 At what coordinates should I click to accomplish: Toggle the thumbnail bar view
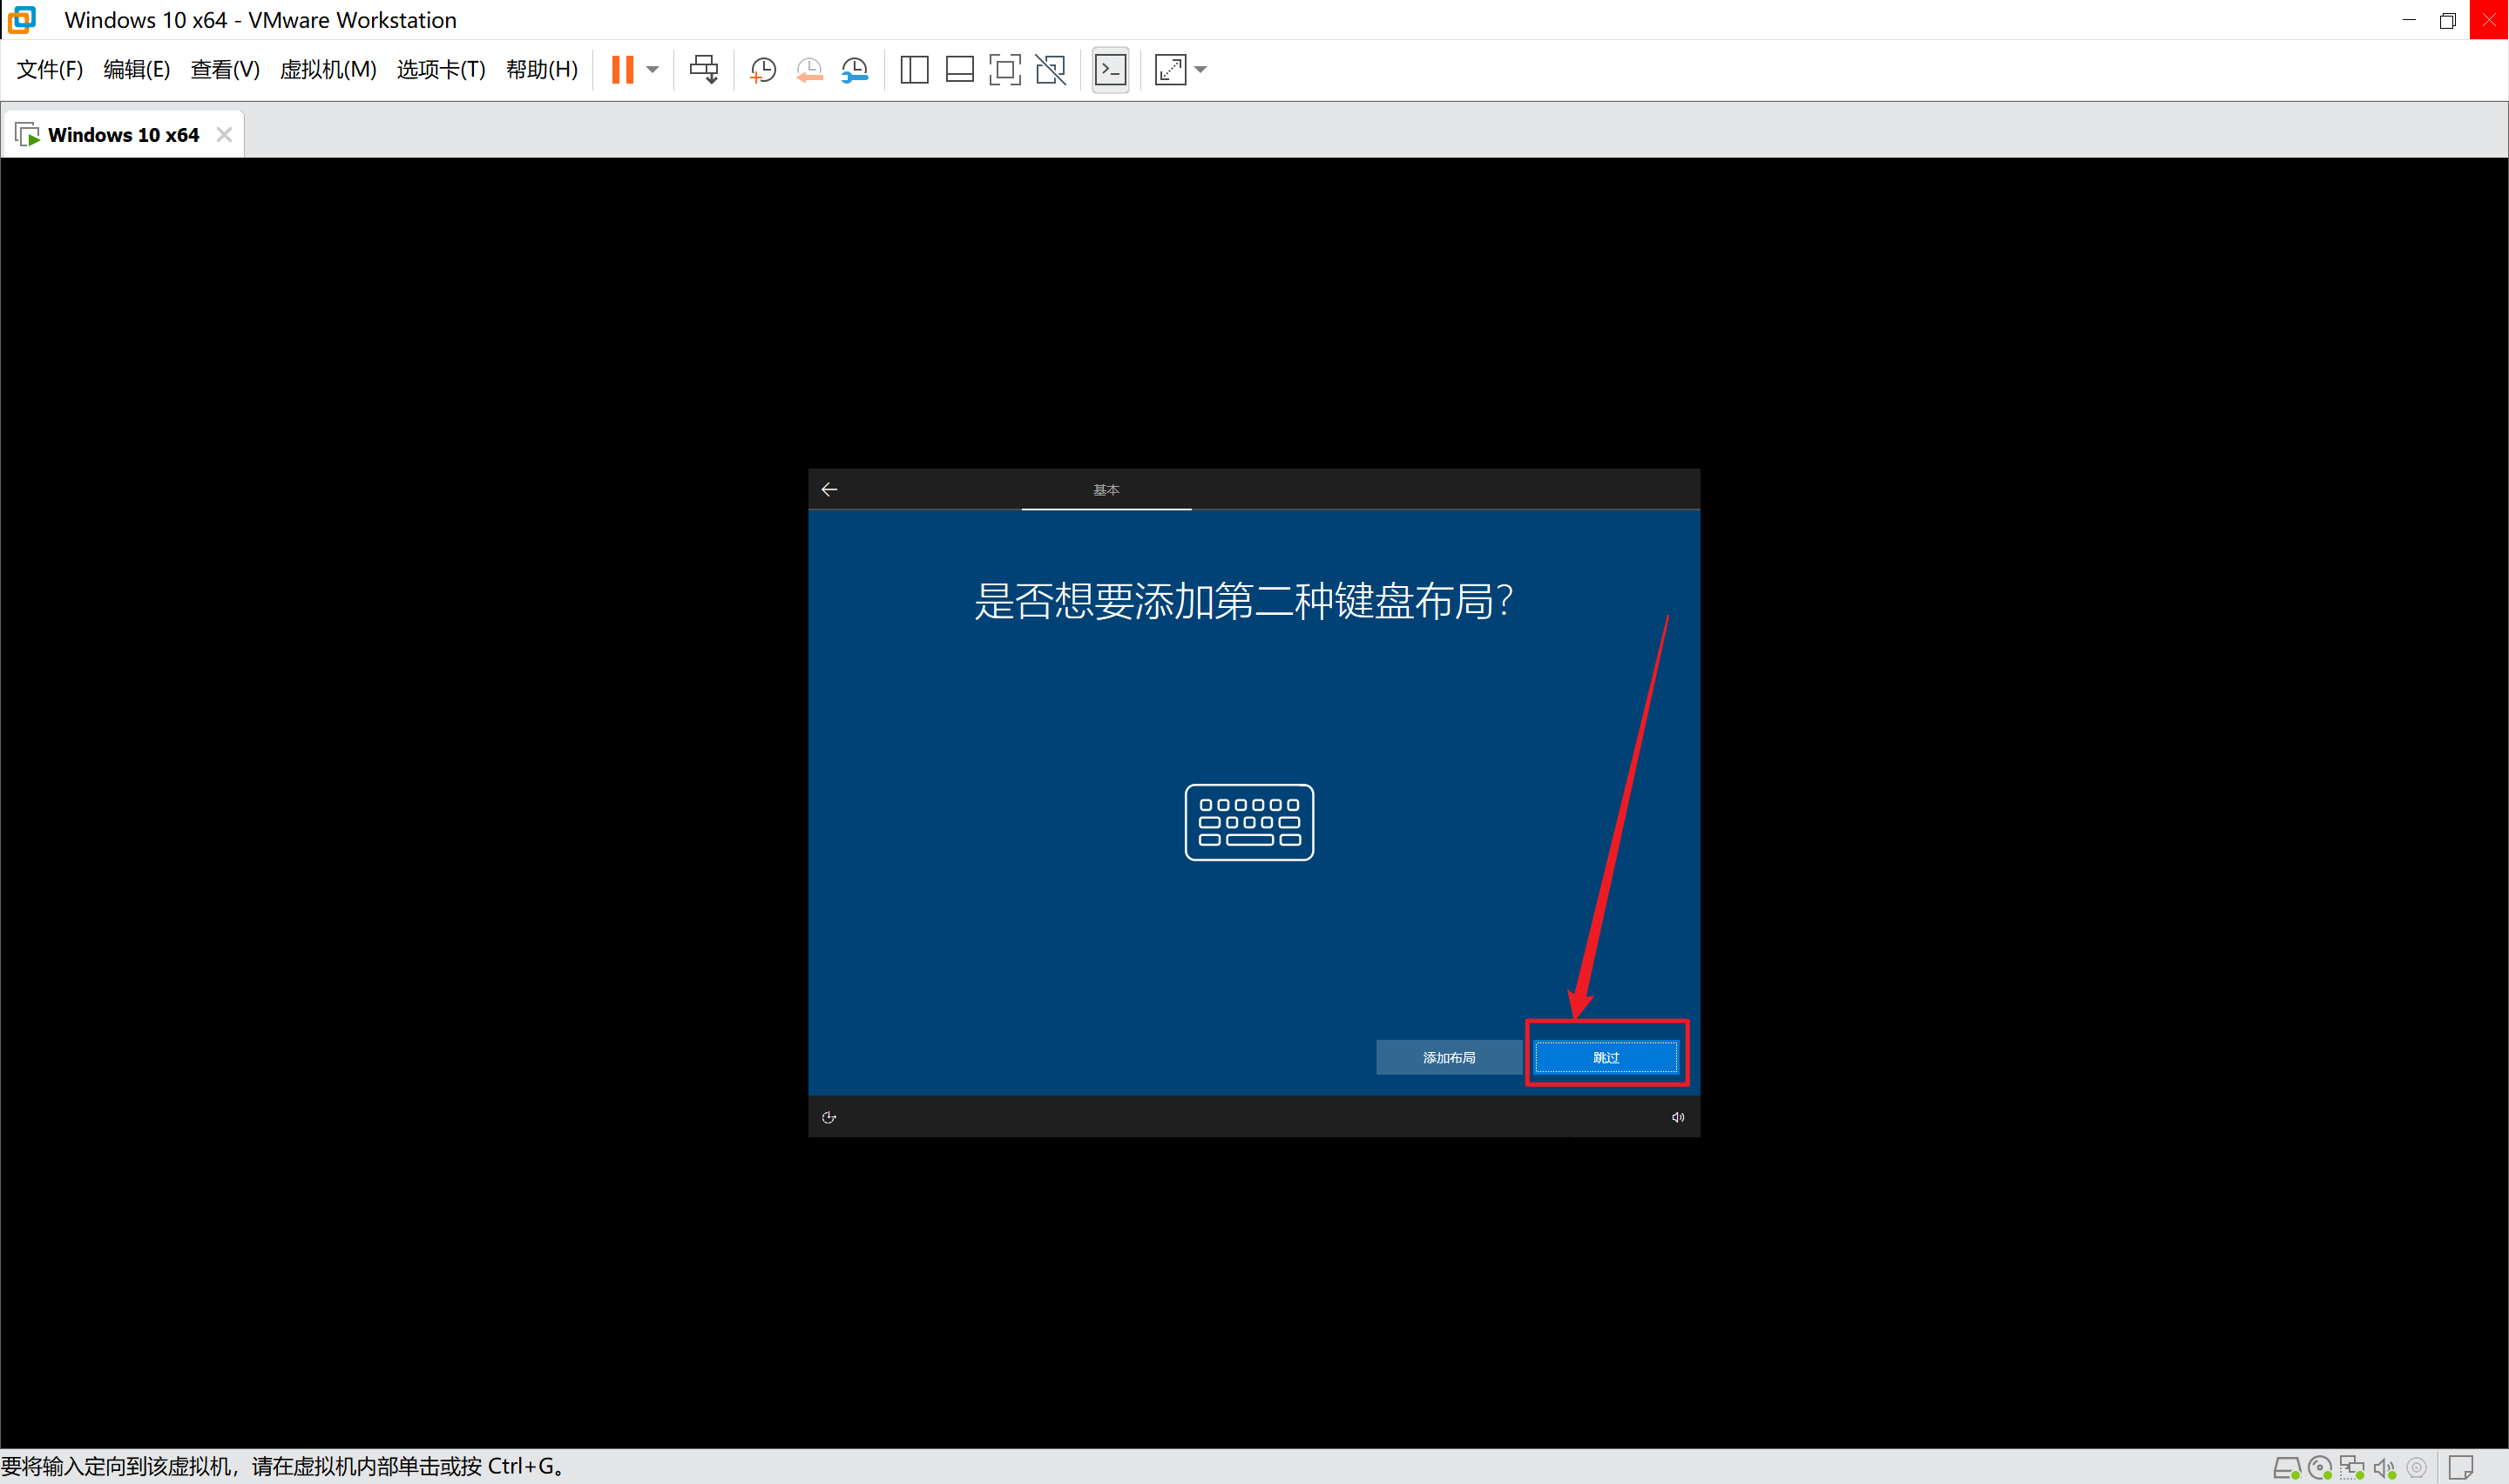click(959, 69)
